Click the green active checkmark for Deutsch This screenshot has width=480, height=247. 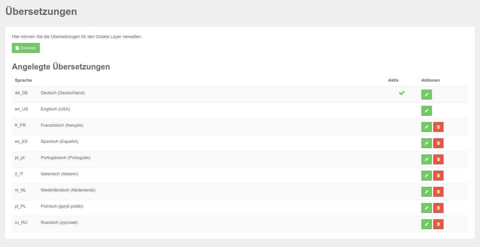pos(401,93)
